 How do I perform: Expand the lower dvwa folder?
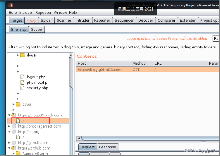(x=14, y=104)
